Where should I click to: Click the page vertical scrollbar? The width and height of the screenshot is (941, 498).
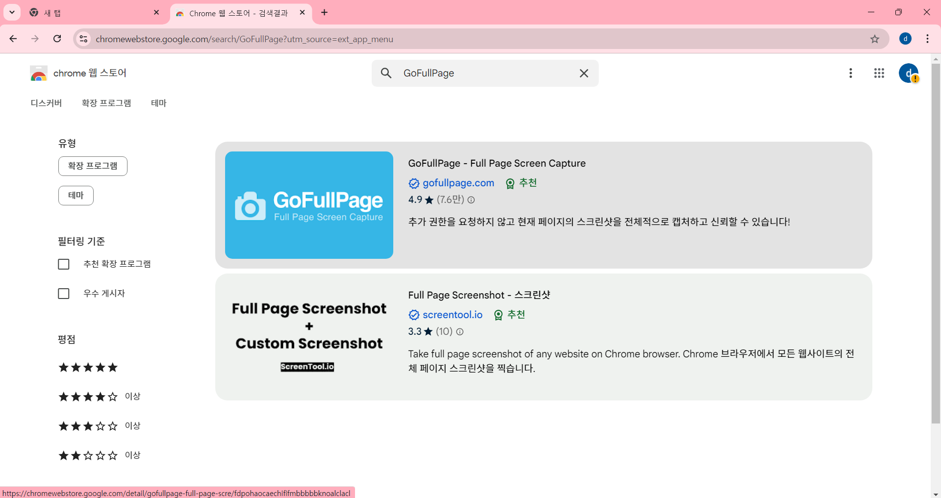[x=936, y=244]
